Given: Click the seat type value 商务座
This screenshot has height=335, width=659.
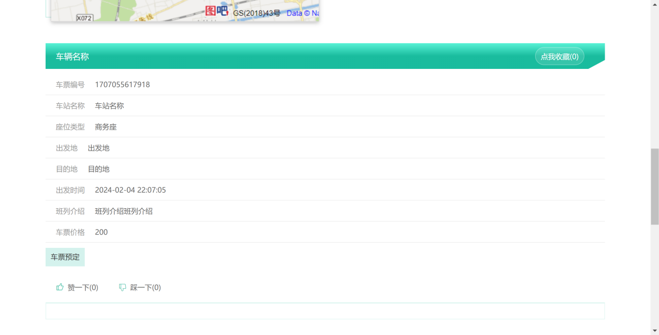Looking at the screenshot, I should (x=106, y=127).
